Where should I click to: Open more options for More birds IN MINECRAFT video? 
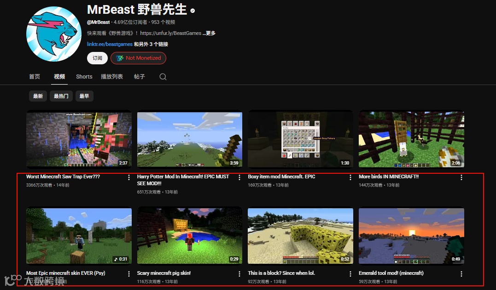click(x=461, y=177)
